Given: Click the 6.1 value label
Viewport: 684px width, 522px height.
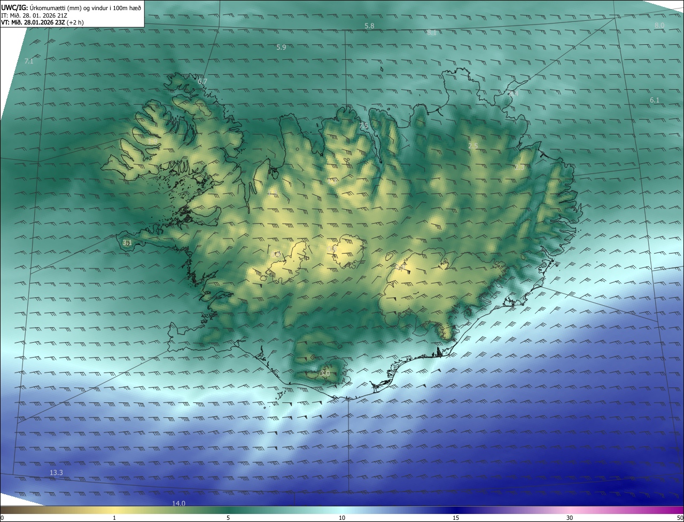Looking at the screenshot, I should pos(655,100).
